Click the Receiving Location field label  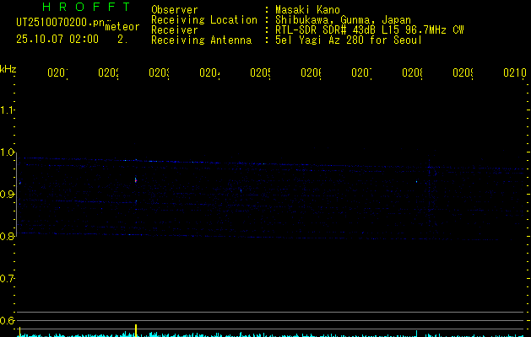[203, 19]
